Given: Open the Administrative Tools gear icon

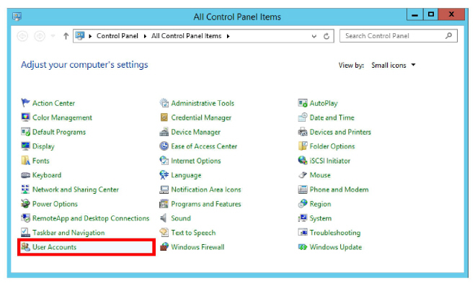Looking at the screenshot, I should click(x=164, y=103).
